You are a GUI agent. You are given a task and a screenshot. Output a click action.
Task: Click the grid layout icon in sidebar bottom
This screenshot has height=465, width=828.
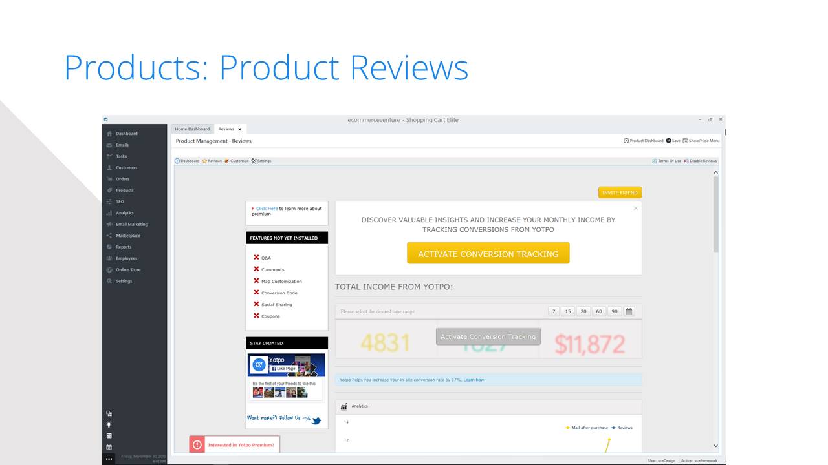tap(109, 436)
